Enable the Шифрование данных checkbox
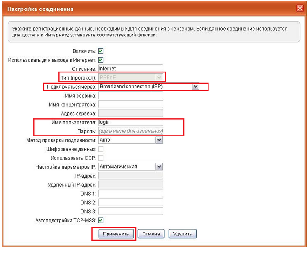The width and height of the screenshot is (307, 253). point(100,149)
